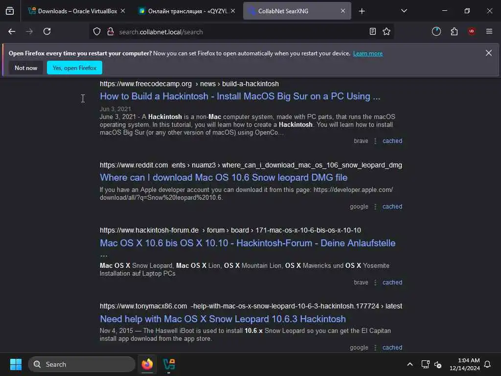Click the tonymacx86.com URL breadcrumb
This screenshot has width=501, height=376.
click(251, 306)
